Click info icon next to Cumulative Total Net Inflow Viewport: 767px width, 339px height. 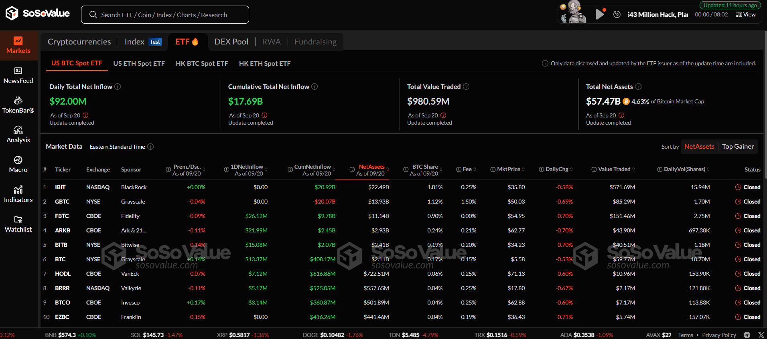(x=315, y=87)
